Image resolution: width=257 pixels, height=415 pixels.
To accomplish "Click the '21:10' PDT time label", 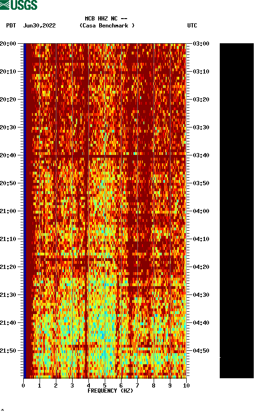I will 8,239.
